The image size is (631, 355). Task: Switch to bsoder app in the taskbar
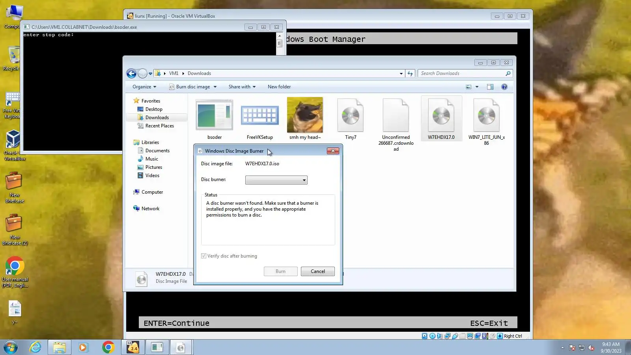[x=157, y=347]
